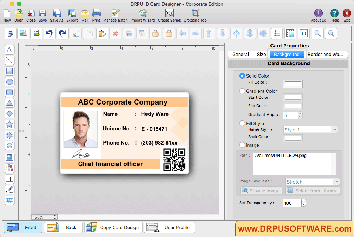The image size is (354, 237).
Task: Click the Paste clipboard icon
Action: click(102, 33)
